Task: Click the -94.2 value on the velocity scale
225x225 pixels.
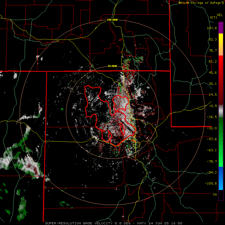Action: click(x=212, y=172)
